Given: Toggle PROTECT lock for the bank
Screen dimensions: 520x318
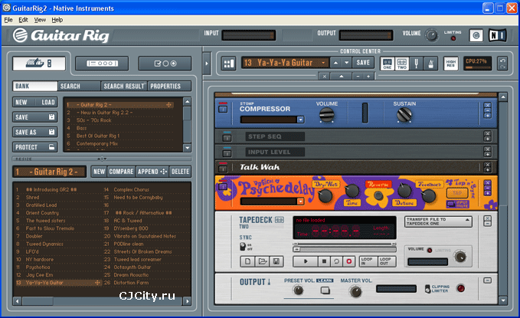Looking at the screenshot, I should click(34, 147).
